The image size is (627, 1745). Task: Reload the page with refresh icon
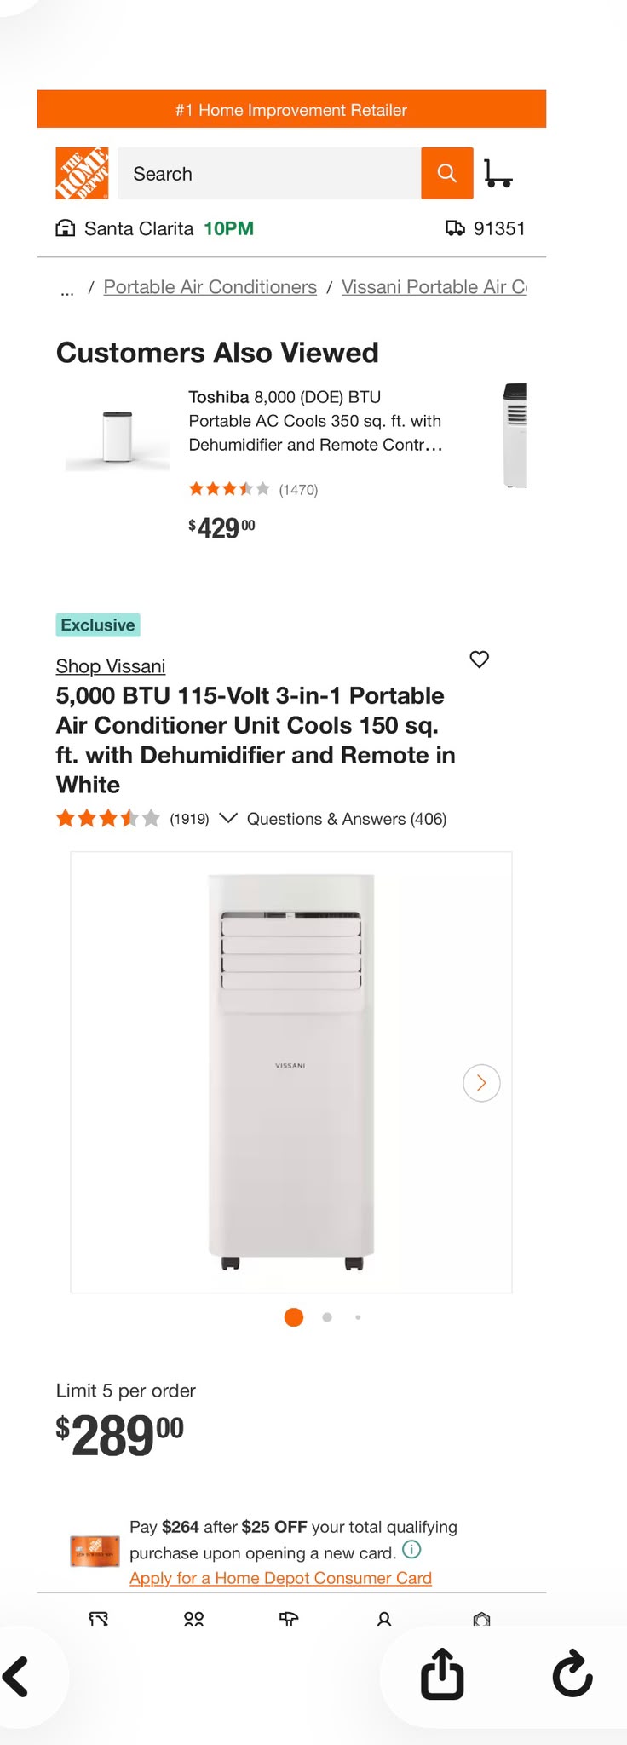pos(572,1674)
